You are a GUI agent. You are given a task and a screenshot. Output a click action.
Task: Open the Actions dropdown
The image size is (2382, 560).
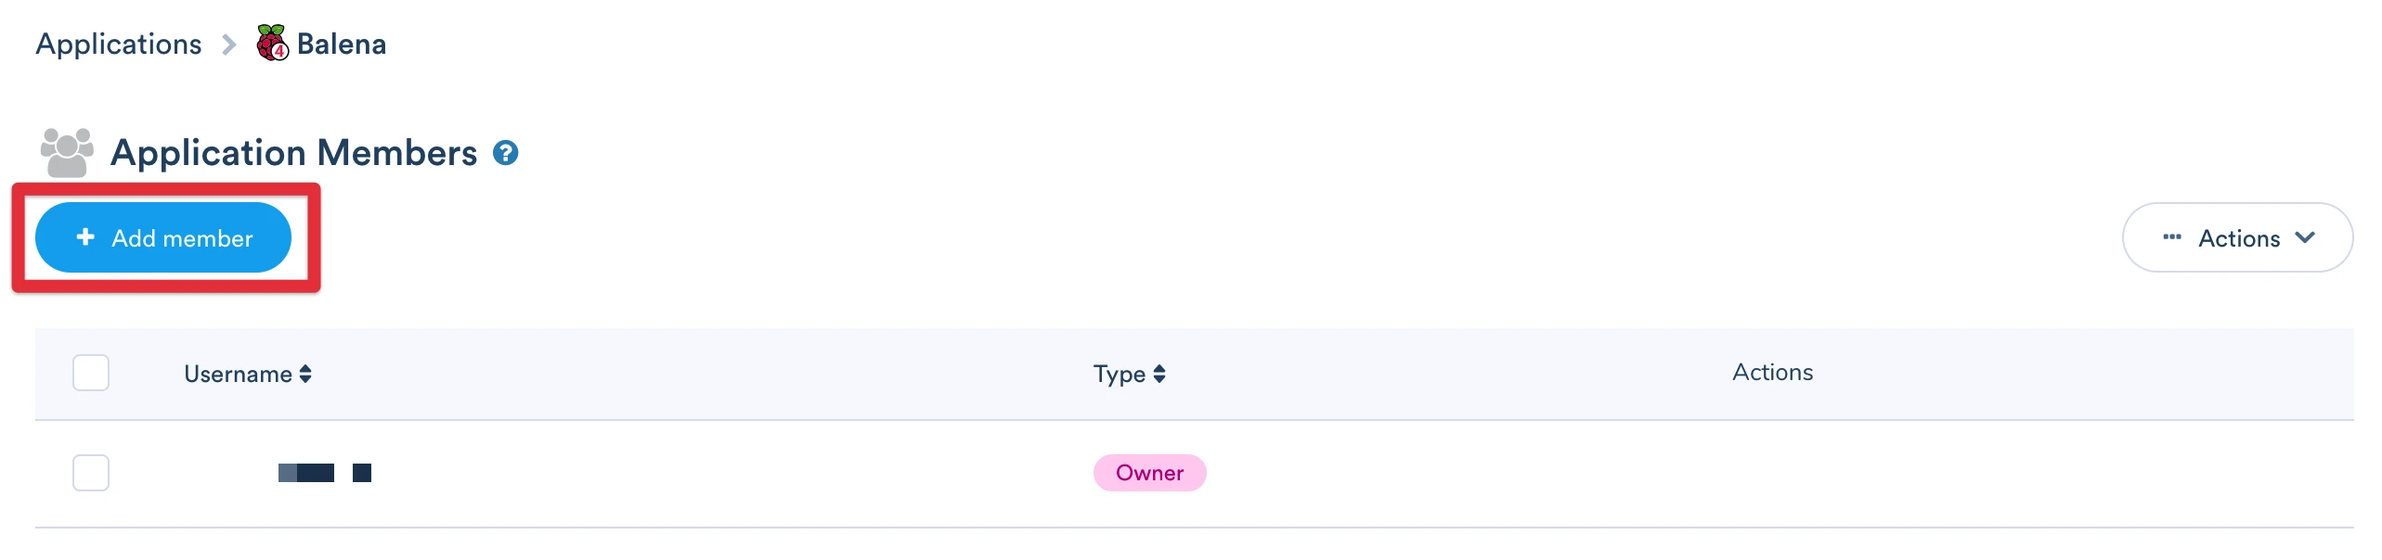pyautogui.click(x=2237, y=237)
